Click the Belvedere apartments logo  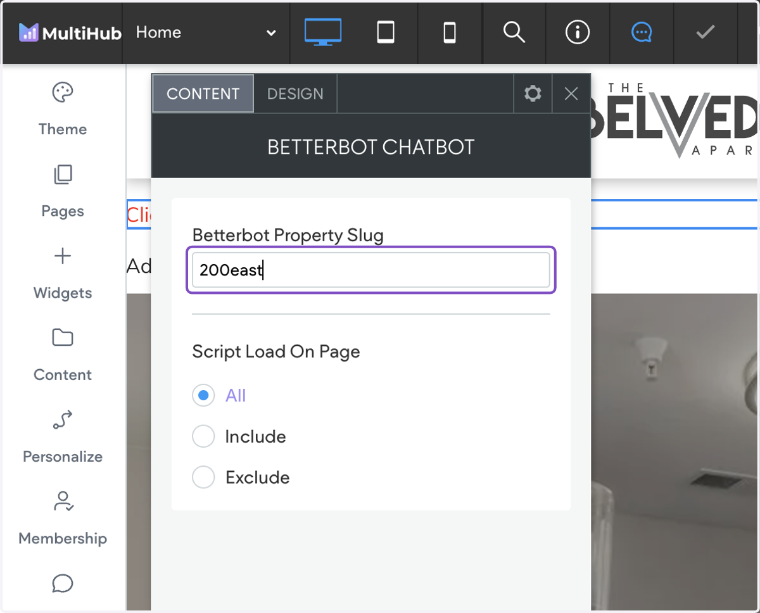[x=674, y=120]
